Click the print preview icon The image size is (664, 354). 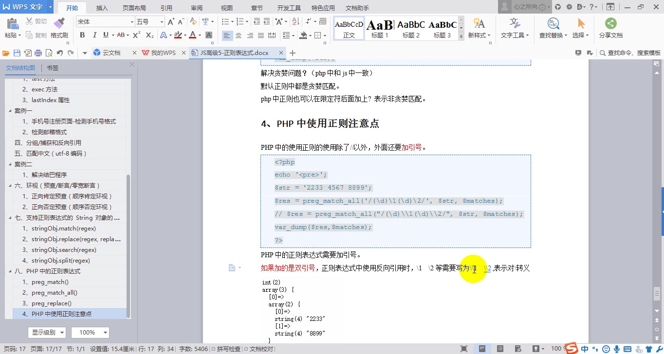pos(49,53)
